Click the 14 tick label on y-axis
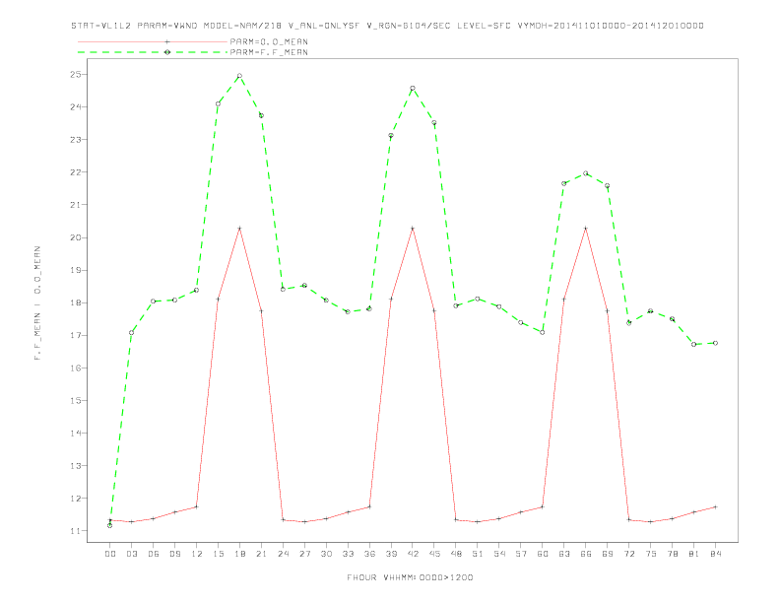The height and width of the screenshot is (603, 780). [x=76, y=434]
